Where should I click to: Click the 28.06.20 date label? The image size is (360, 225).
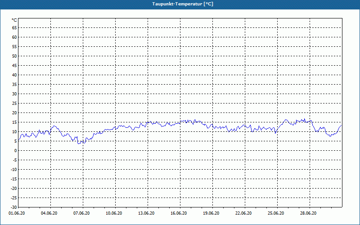click(308, 213)
